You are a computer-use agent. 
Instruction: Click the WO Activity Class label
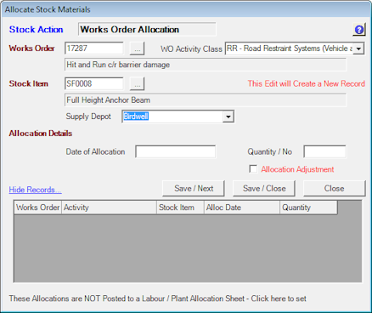(191, 48)
